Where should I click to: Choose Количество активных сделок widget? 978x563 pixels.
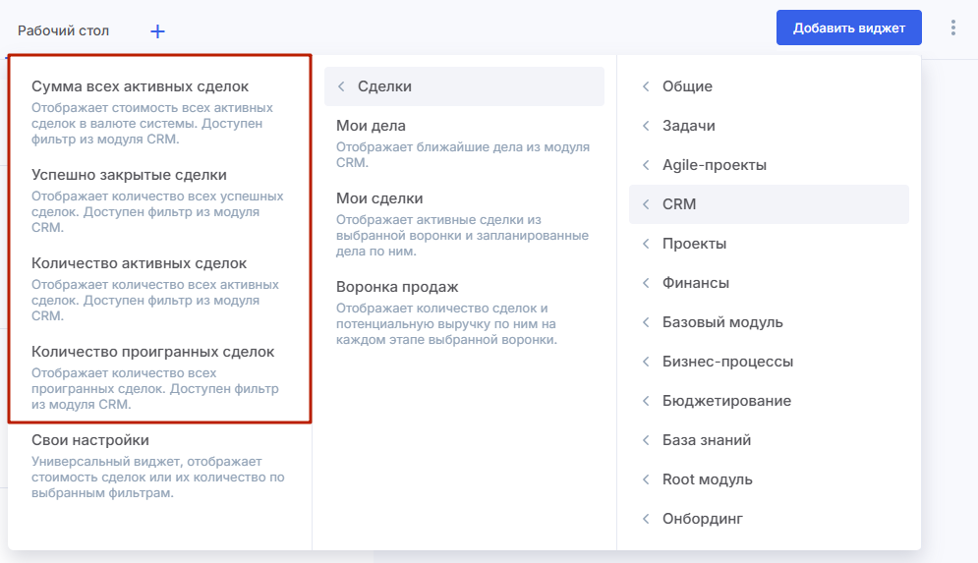click(140, 263)
